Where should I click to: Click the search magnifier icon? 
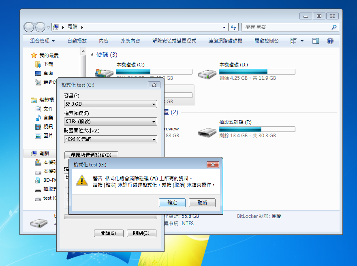point(334,27)
